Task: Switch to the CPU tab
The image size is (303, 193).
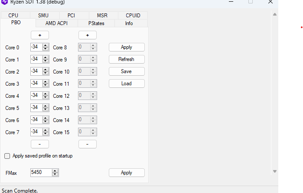Action: (x=16, y=15)
